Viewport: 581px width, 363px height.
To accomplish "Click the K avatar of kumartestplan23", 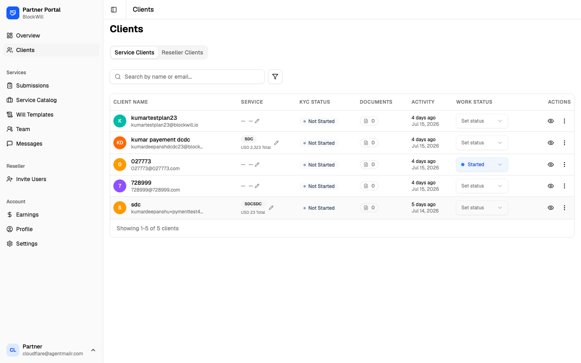I will pyautogui.click(x=120, y=121).
